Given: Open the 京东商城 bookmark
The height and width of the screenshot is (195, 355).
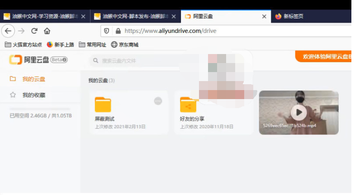Looking at the screenshot, I should [x=125, y=45].
